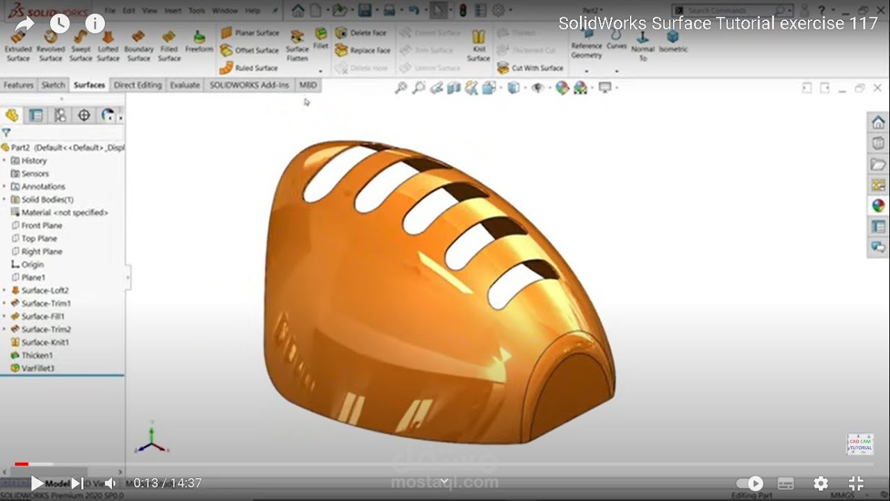Open the Fillet dropdown arrow

point(321,70)
